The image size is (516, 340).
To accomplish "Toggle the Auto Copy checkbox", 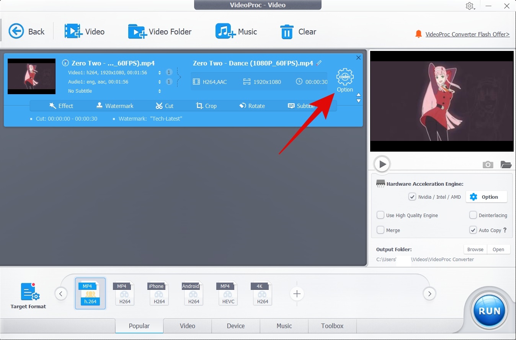I will pyautogui.click(x=473, y=230).
